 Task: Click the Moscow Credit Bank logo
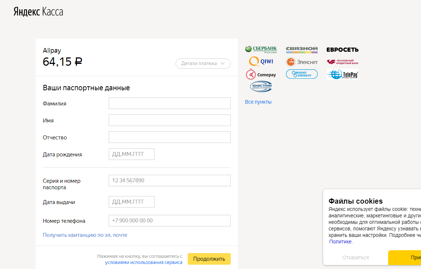coord(342,62)
